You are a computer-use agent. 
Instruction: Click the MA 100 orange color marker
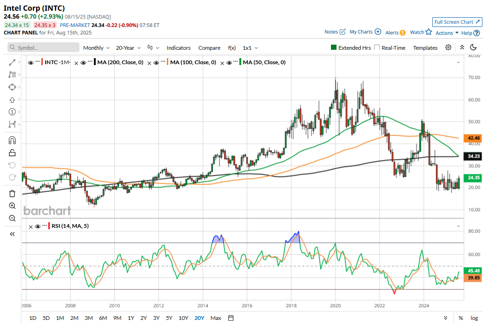[167, 62]
